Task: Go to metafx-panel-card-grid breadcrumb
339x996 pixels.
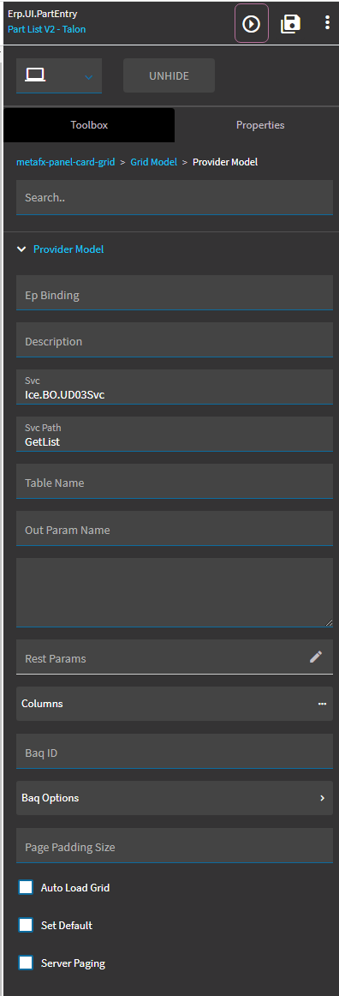Action: [65, 162]
